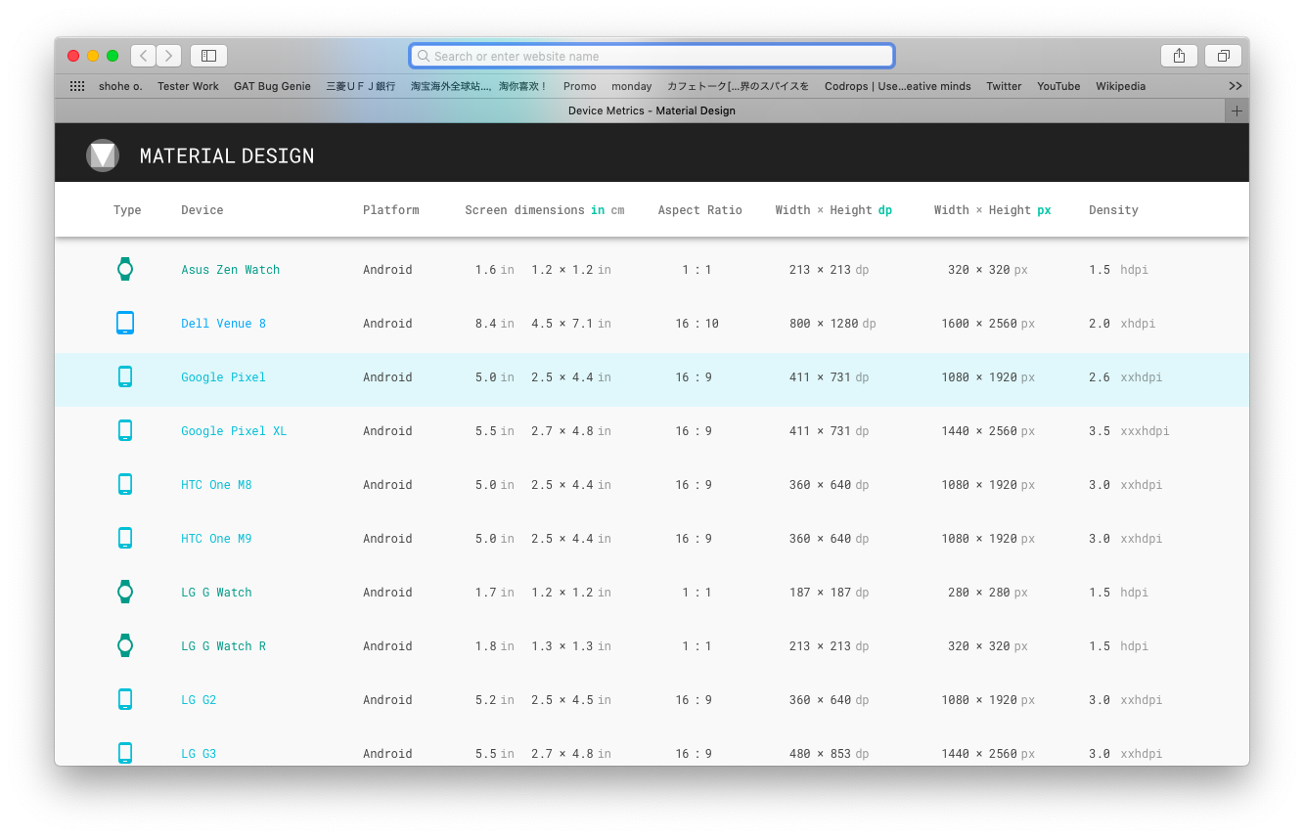Toggle the Safari sidebar button

(208, 56)
